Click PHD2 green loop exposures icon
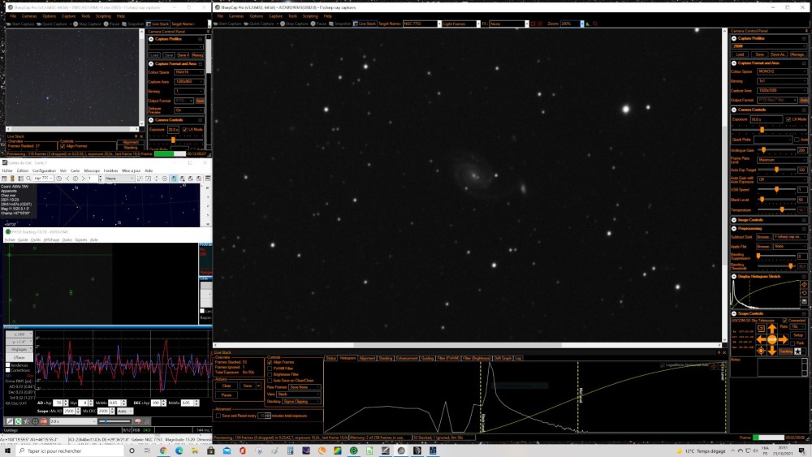 tap(18, 421)
